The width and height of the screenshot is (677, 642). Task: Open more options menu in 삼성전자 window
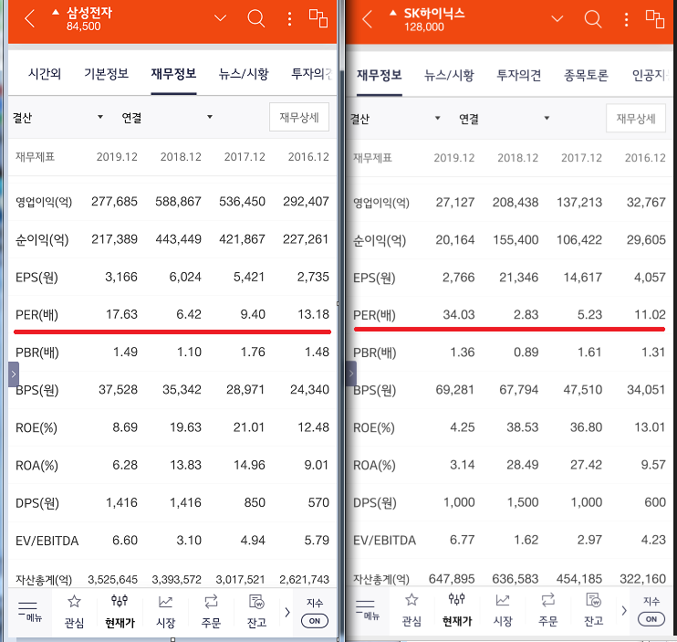click(x=289, y=18)
